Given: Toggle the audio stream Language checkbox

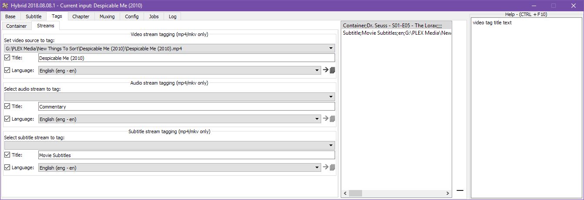Looking at the screenshot, I should (7, 119).
